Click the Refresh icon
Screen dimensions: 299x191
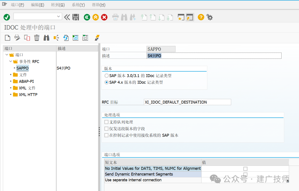(66, 38)
